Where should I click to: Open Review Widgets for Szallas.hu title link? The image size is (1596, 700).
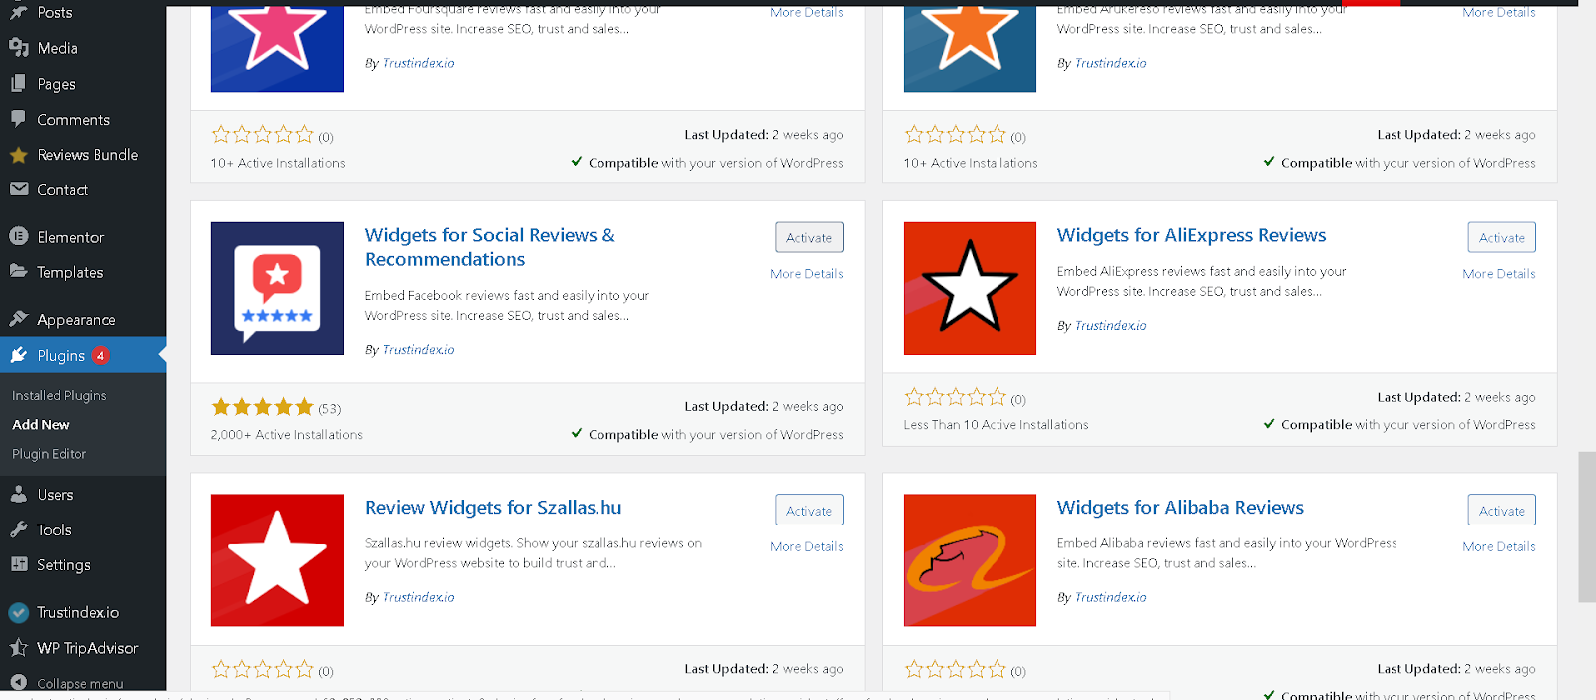coord(493,508)
